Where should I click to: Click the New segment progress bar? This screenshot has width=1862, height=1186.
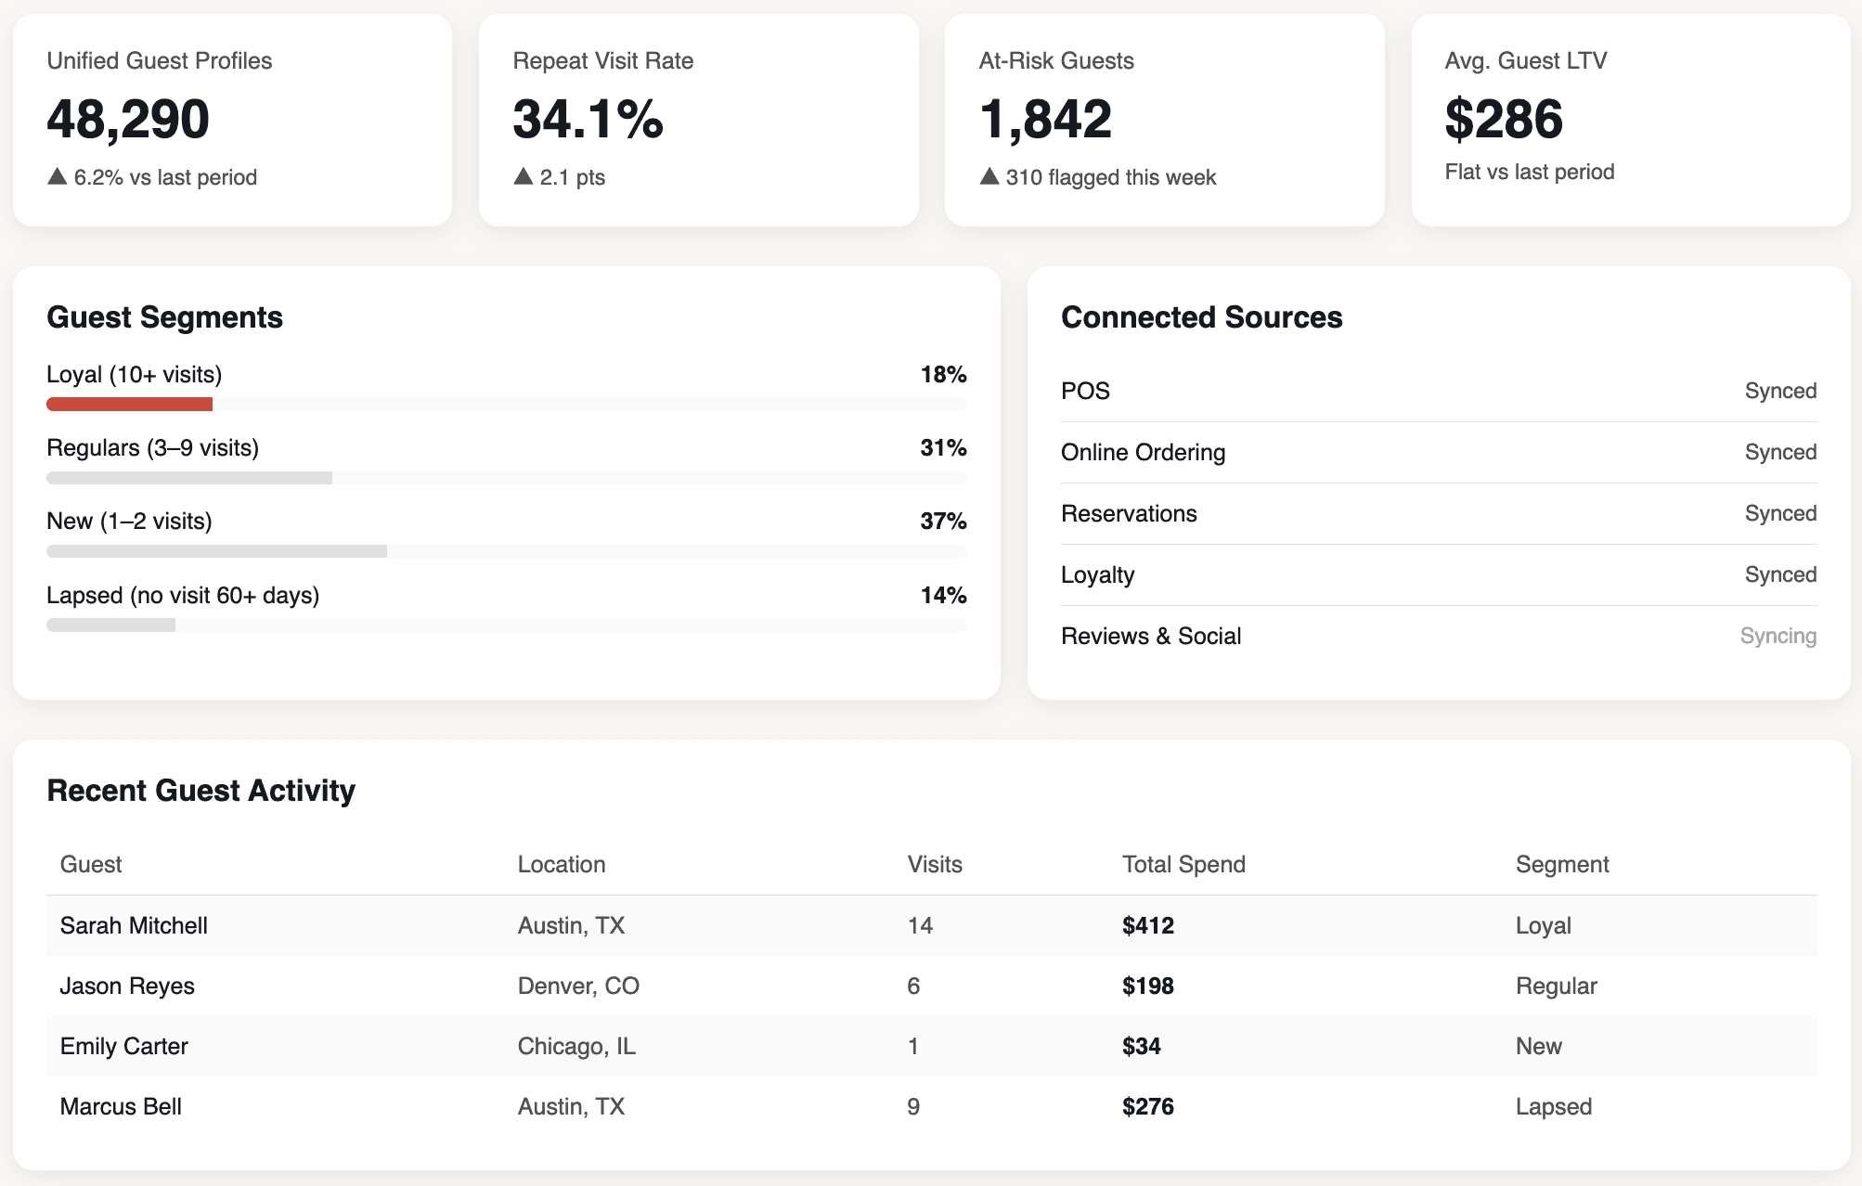(507, 551)
